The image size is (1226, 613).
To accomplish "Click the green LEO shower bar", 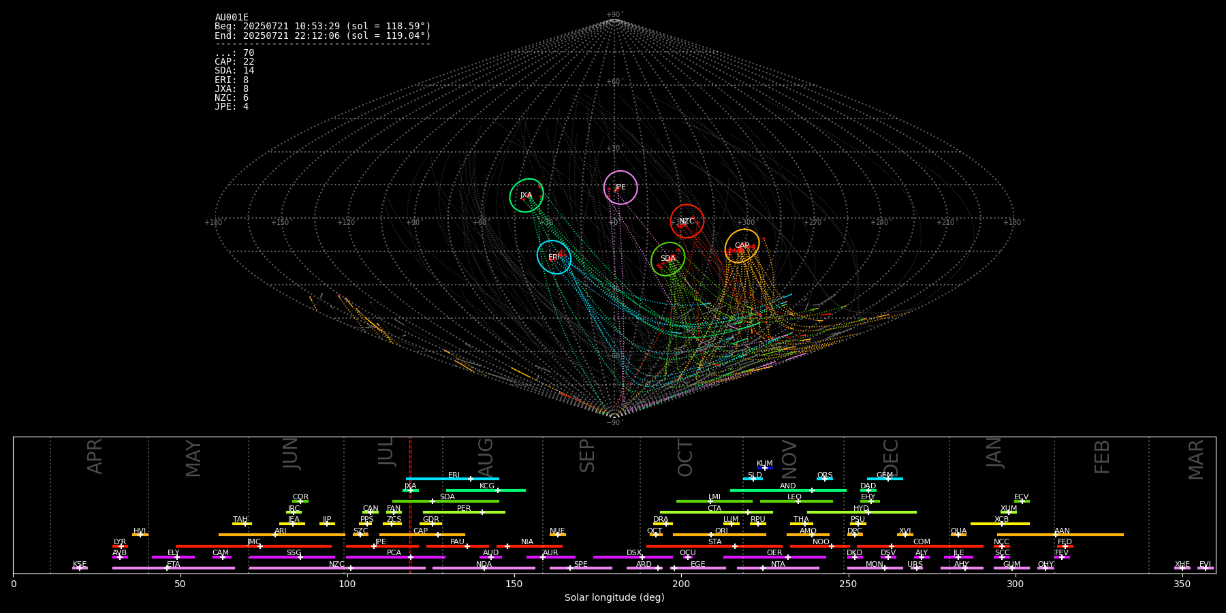I will click(796, 501).
